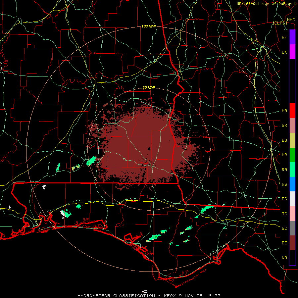Viewport: 298px width, 298px height.
Task: Click the RF purple legend swatch
Action: click(x=292, y=37)
